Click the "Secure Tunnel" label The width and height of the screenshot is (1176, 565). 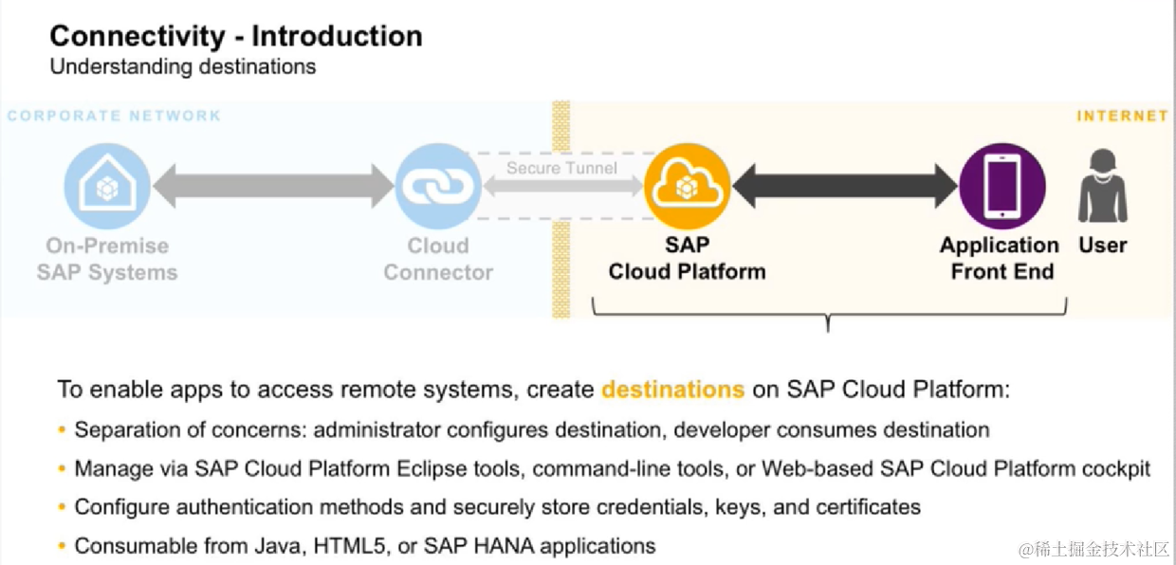coord(561,168)
